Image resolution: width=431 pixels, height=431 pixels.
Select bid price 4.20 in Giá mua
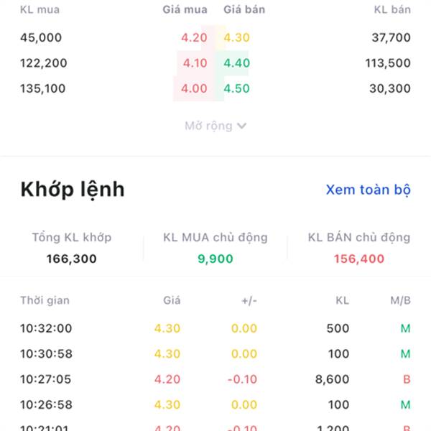coord(194,37)
